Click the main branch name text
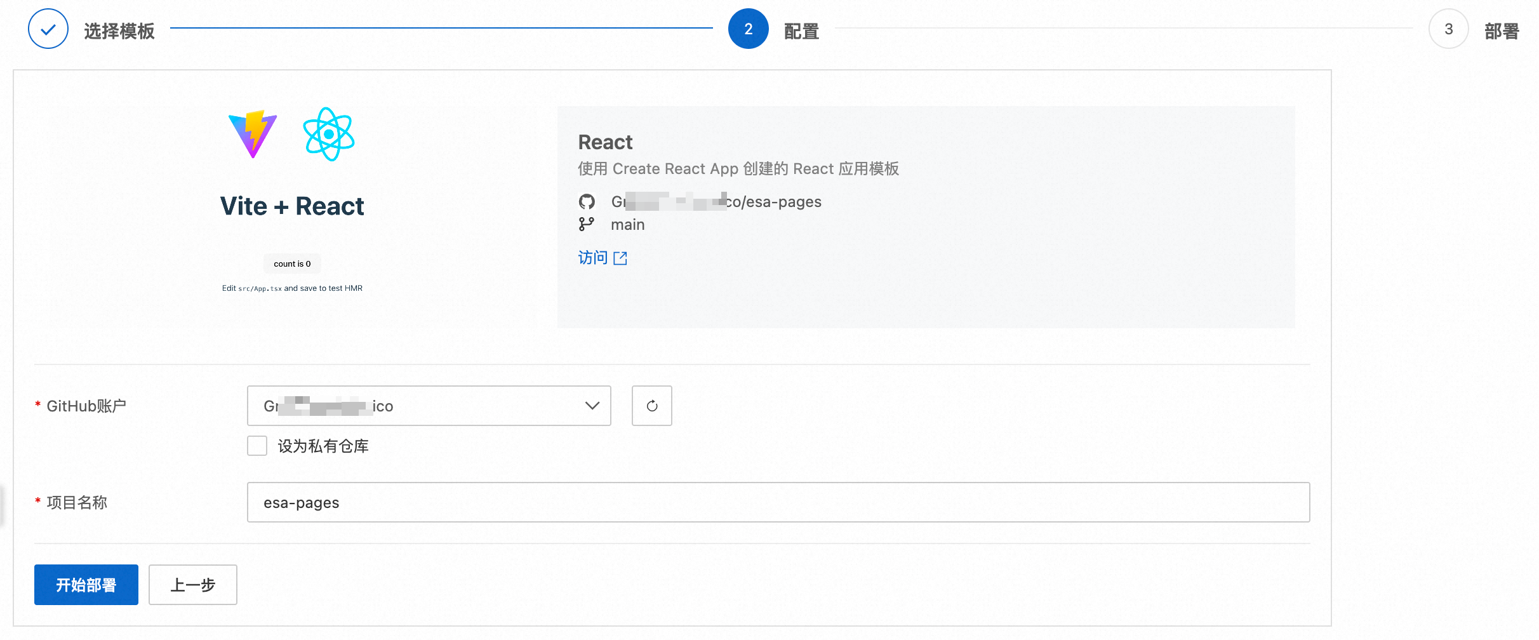Viewport: 1539px width, 640px height. pos(627,225)
